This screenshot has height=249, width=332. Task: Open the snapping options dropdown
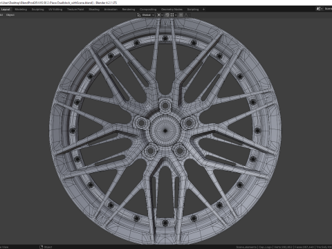click(x=174, y=15)
